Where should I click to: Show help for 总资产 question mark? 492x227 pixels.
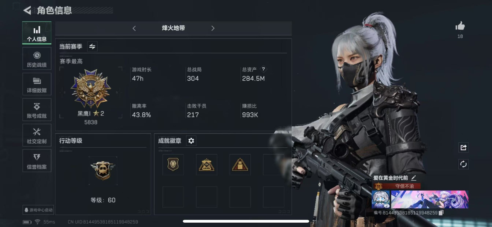point(263,69)
